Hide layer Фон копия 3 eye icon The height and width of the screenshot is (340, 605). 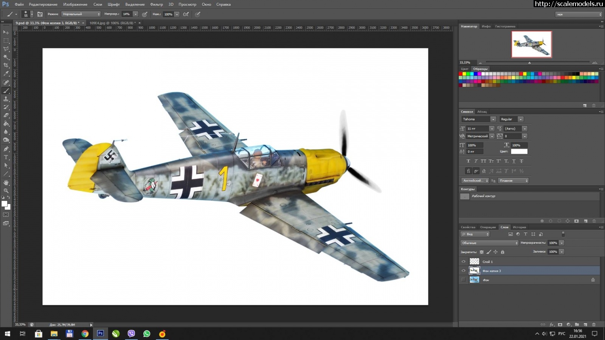point(463,270)
